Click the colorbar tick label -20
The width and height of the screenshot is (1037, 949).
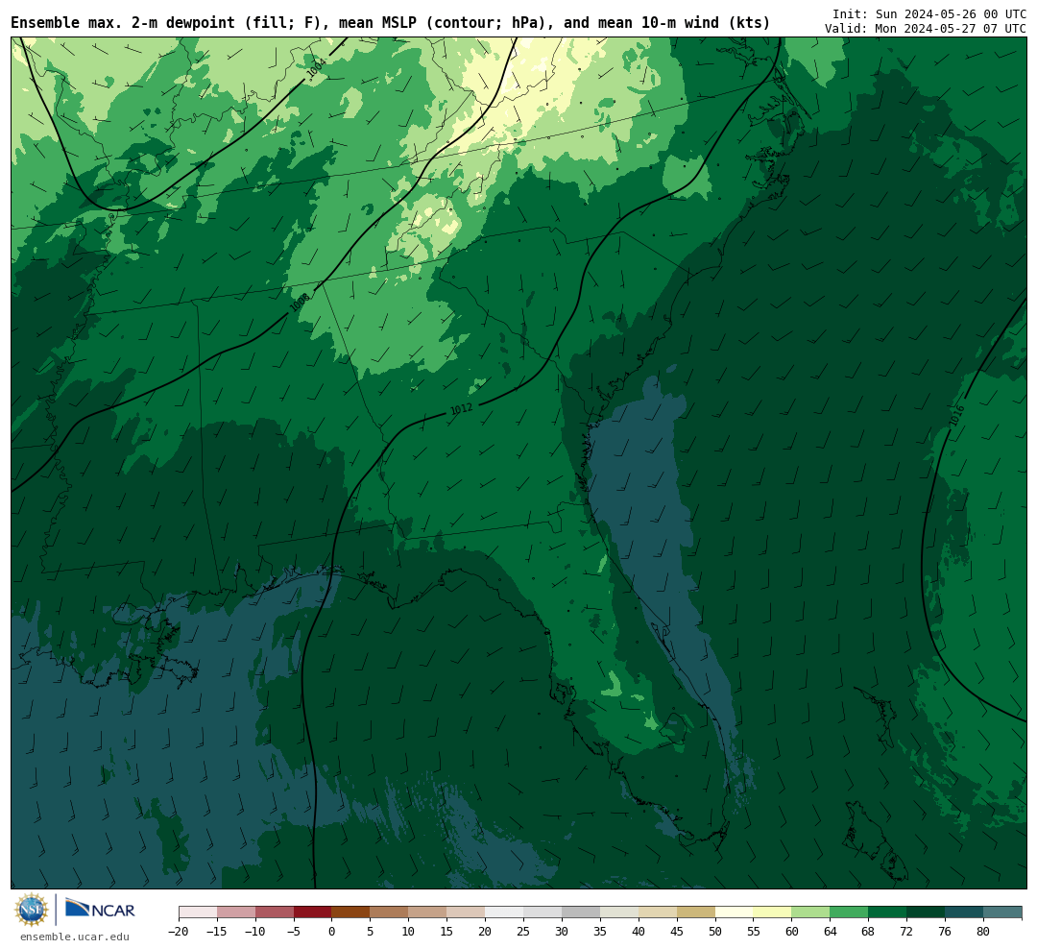pos(179,932)
